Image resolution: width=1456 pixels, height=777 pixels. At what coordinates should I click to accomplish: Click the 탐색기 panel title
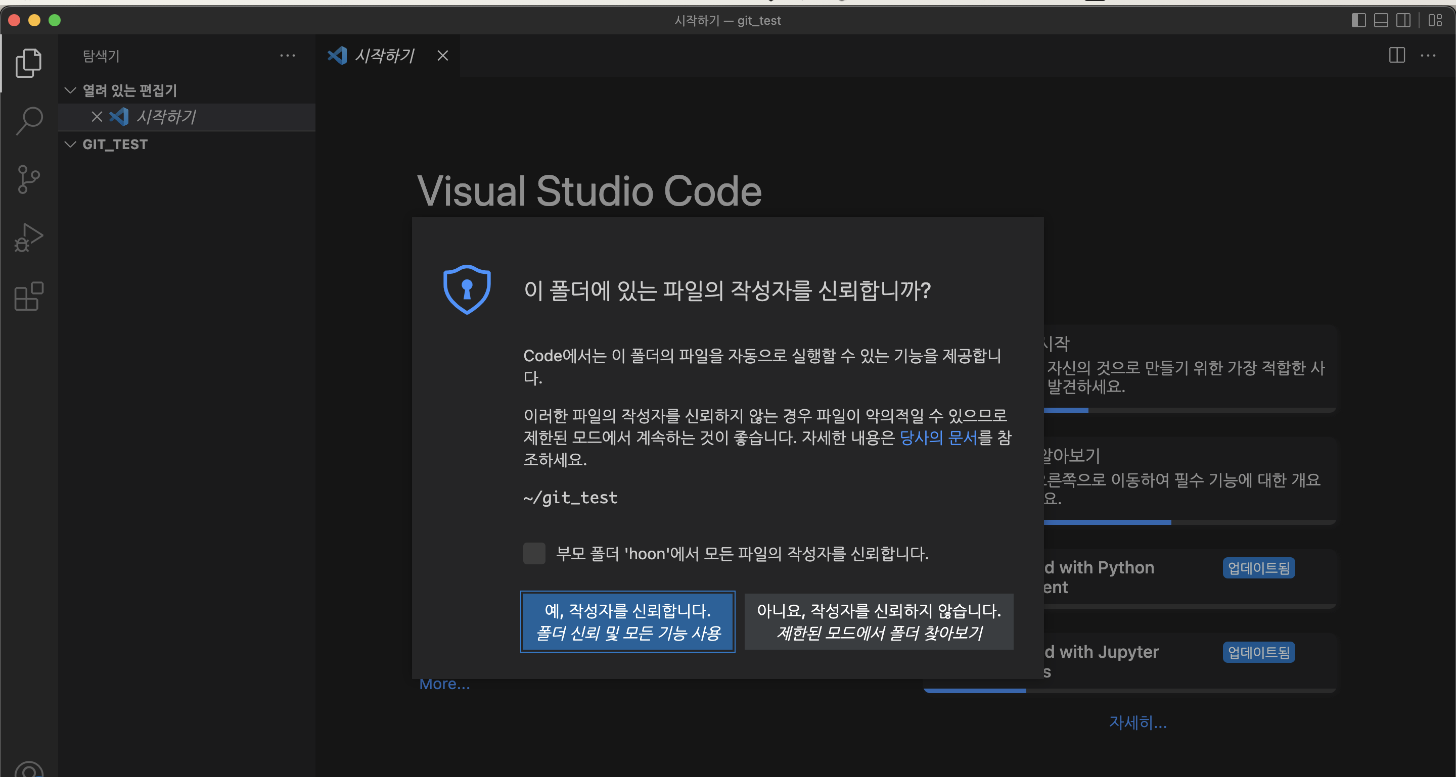pos(101,56)
